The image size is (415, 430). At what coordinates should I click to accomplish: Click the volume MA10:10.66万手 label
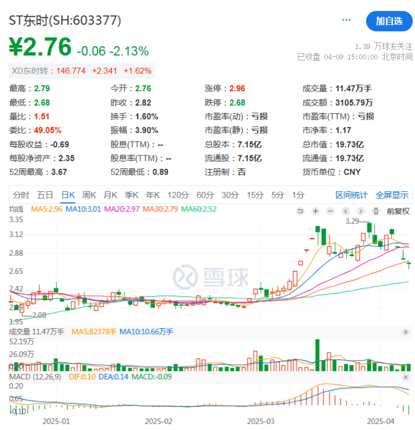pyautogui.click(x=146, y=332)
